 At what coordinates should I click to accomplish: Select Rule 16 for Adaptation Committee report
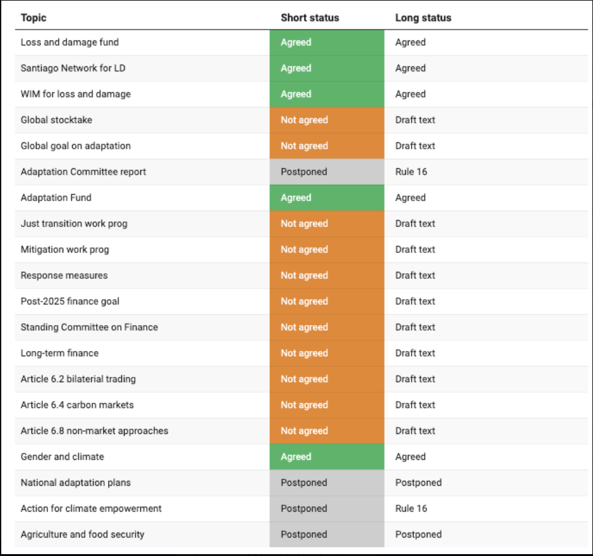411,172
